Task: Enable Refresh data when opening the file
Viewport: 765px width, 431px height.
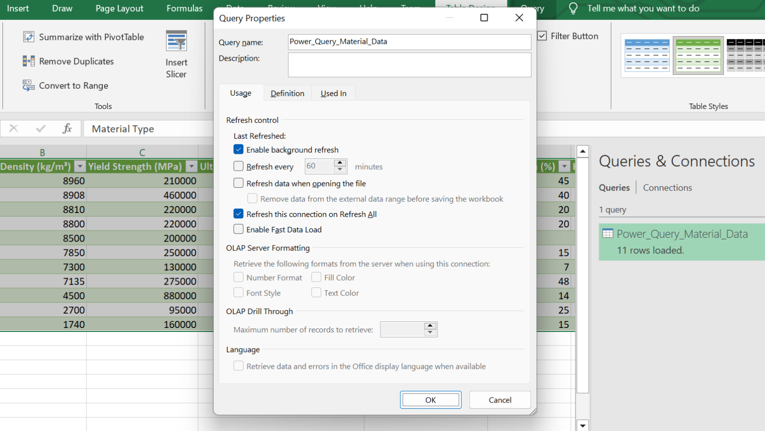Action: coord(239,182)
